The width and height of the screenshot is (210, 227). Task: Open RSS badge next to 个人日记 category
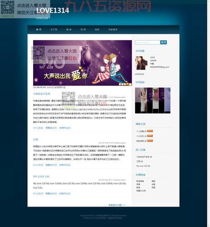click(150, 136)
